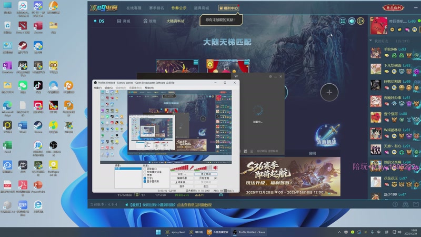The height and width of the screenshot is (237, 421).
Task: Select the highlighted scene in OBS scene list
Action: [x=128, y=169]
